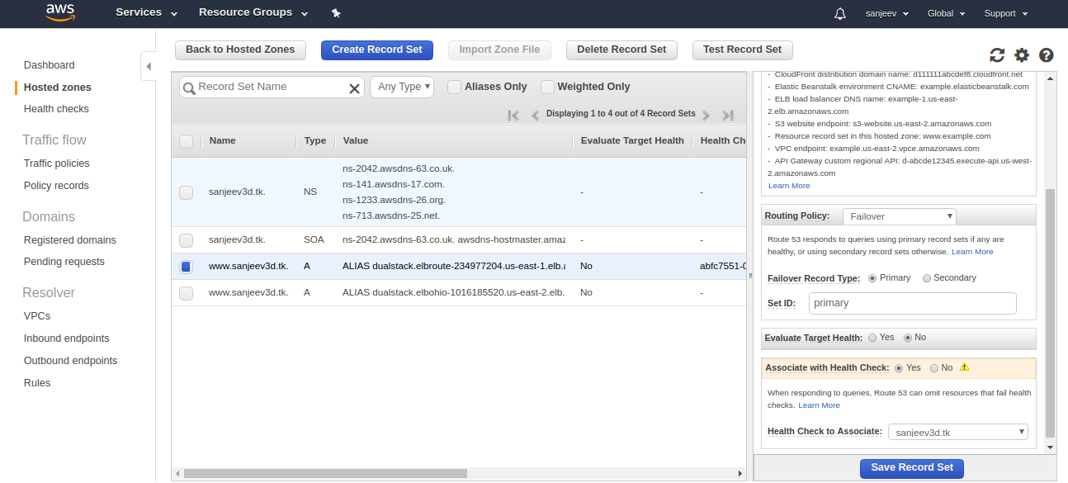Toggle the Weighted Only checkbox

(547, 87)
